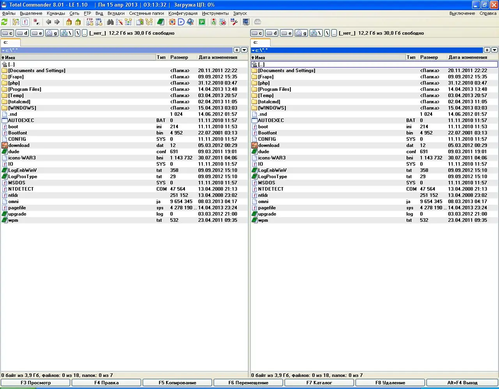This screenshot has width=499, height=389.
Task: Open the green notepad book icon
Action: tap(161, 22)
